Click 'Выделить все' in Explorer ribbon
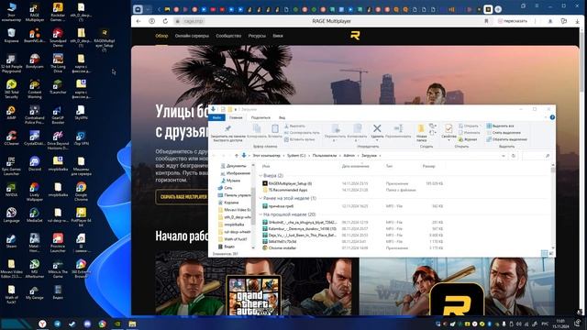This screenshot has height=330, width=587. tap(500, 126)
